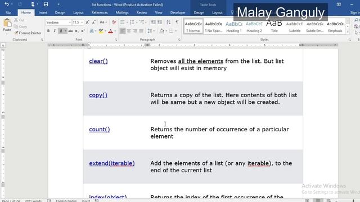Open the clear() hyperlink
Image resolution: width=360 pixels, height=202 pixels.
click(x=98, y=61)
